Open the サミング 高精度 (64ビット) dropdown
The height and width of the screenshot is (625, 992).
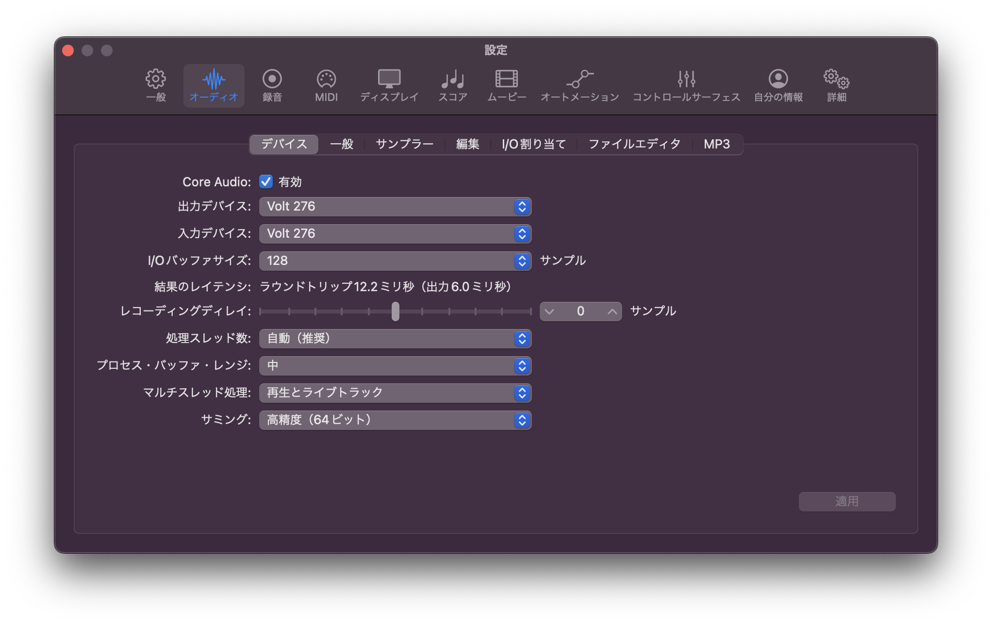coord(395,420)
